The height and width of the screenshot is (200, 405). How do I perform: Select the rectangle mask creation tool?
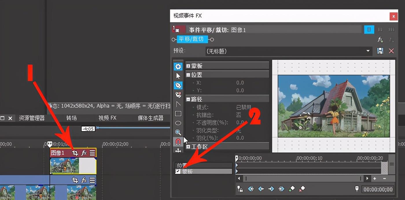(x=178, y=114)
